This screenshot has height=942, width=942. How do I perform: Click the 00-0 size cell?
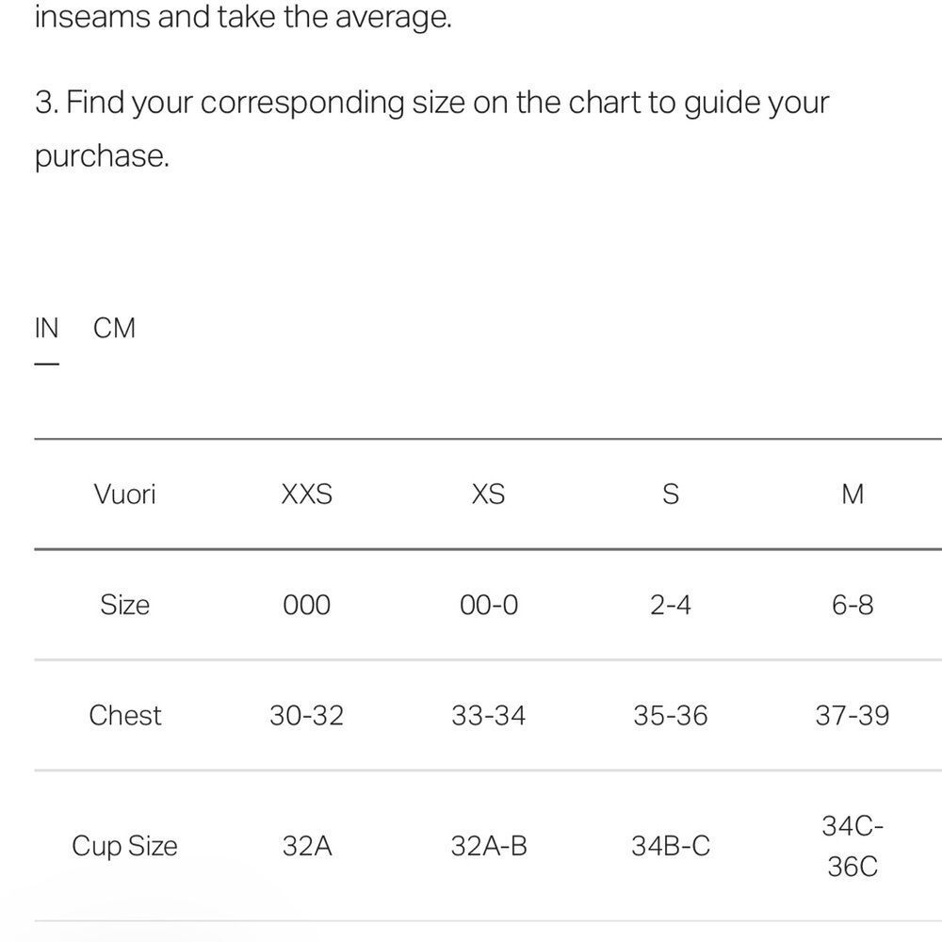[x=488, y=605]
